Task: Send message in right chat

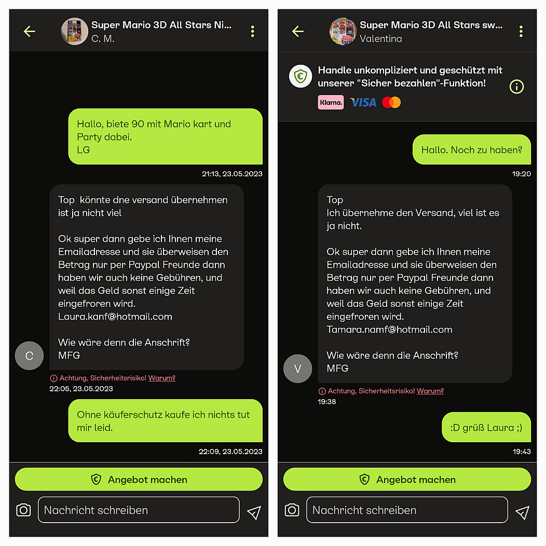Action: 522,512
